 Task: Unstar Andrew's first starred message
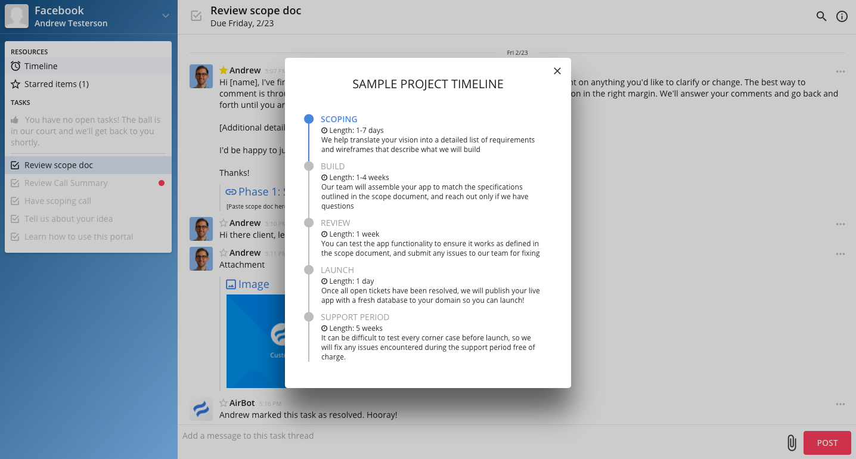(224, 70)
